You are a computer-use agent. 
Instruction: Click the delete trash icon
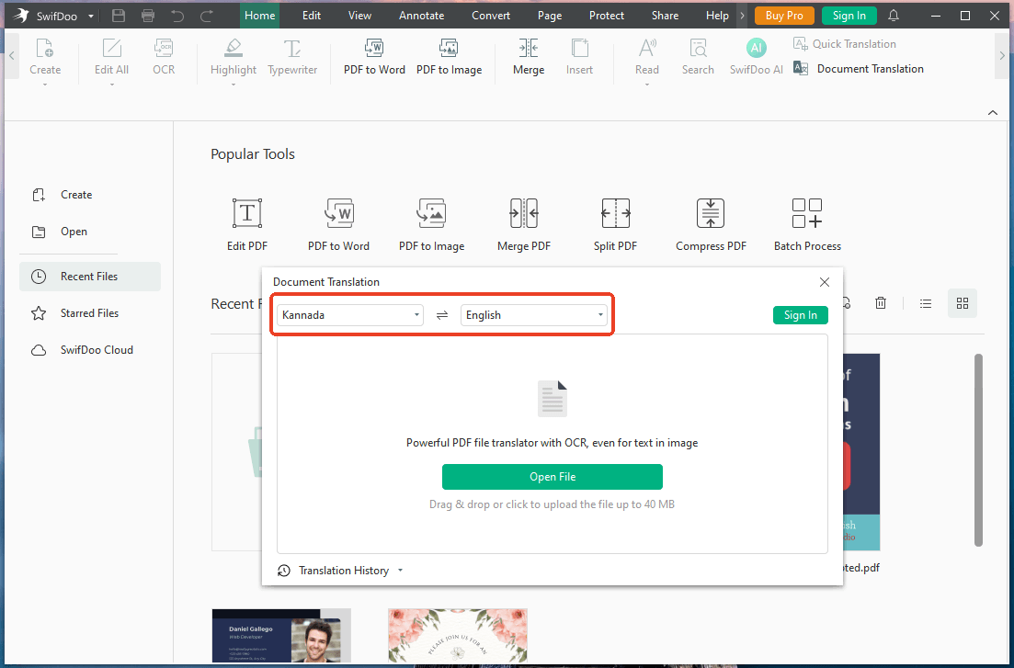pos(880,303)
